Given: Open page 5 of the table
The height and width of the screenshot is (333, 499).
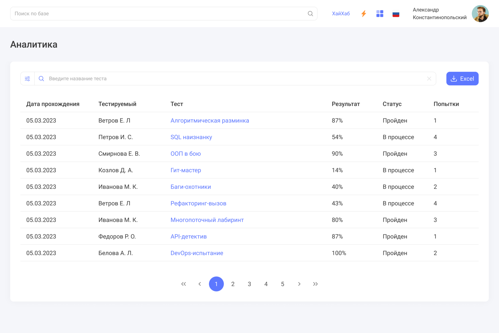Looking at the screenshot, I should 282,284.
